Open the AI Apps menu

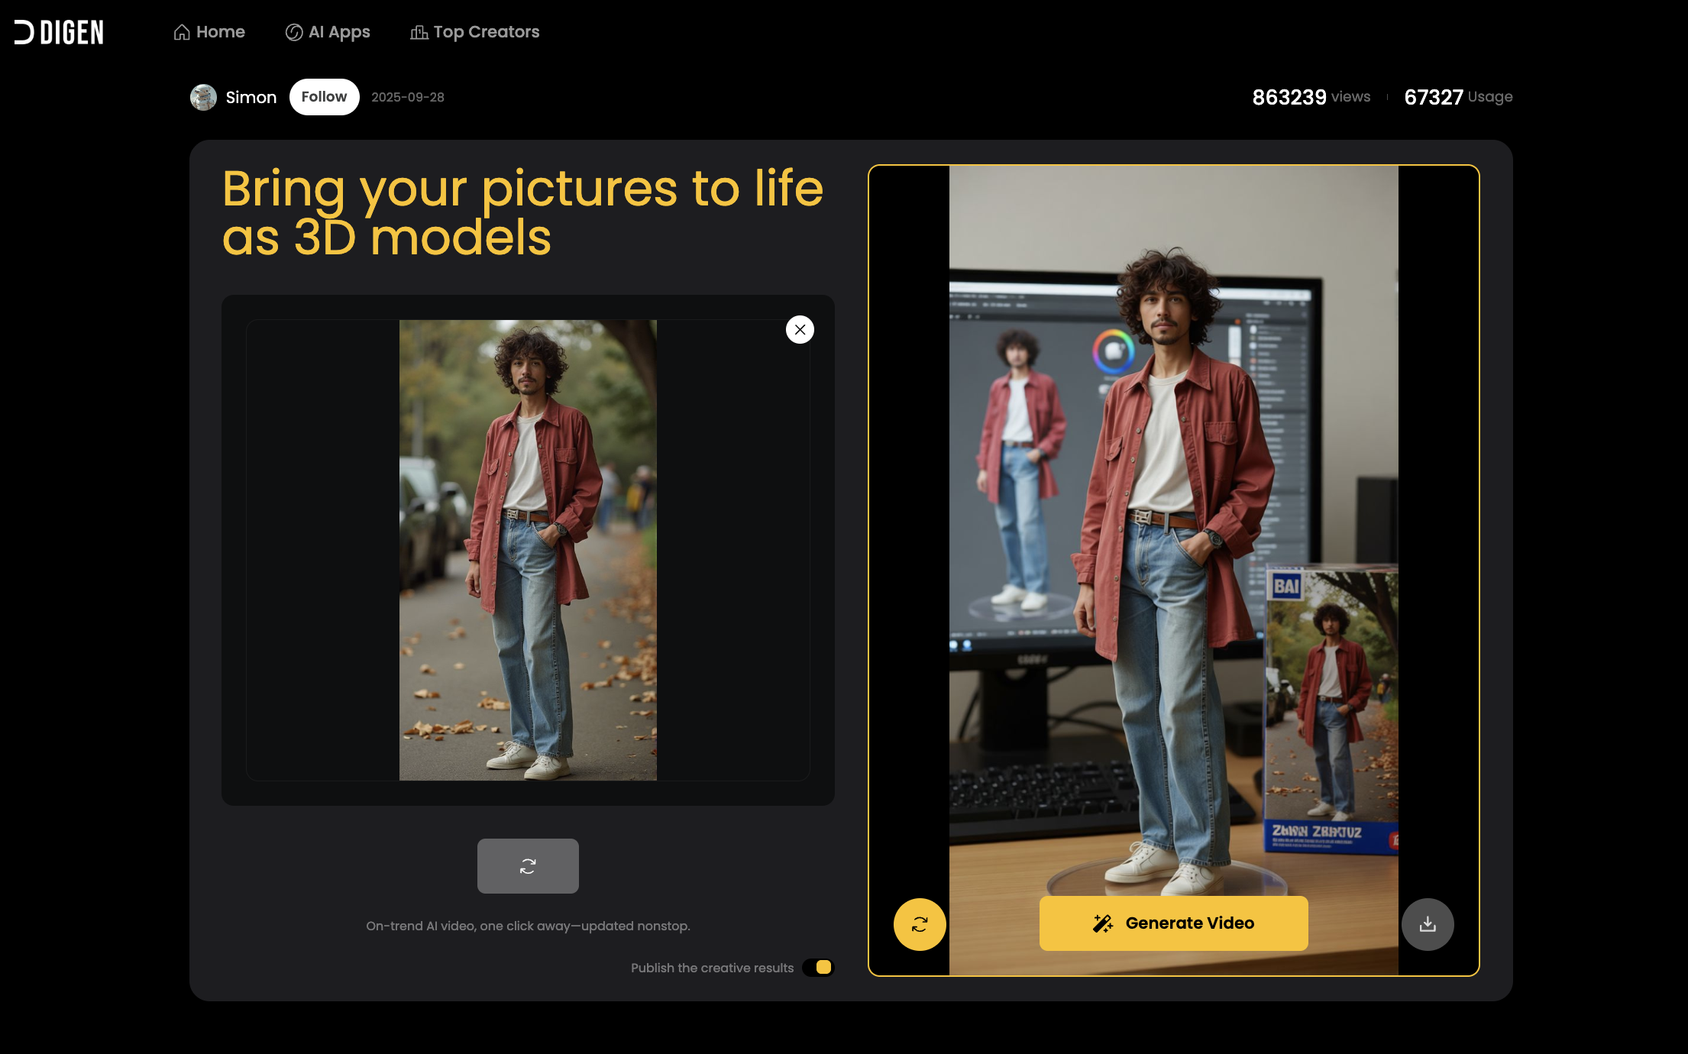(338, 32)
